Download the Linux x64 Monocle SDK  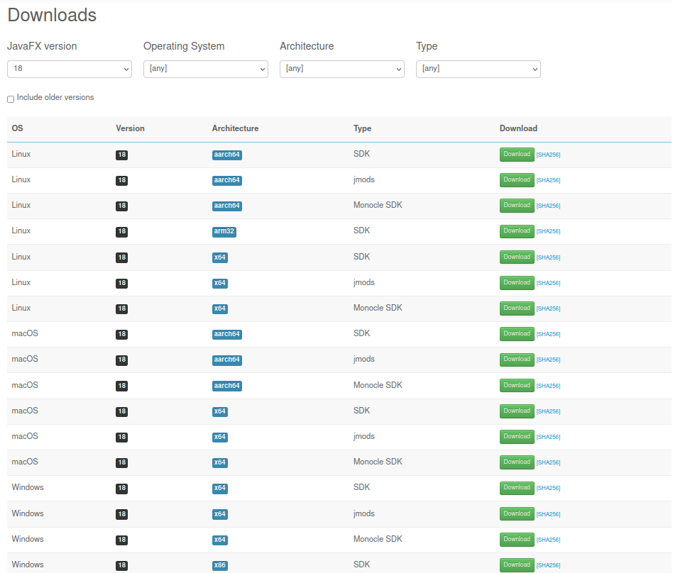(x=517, y=308)
